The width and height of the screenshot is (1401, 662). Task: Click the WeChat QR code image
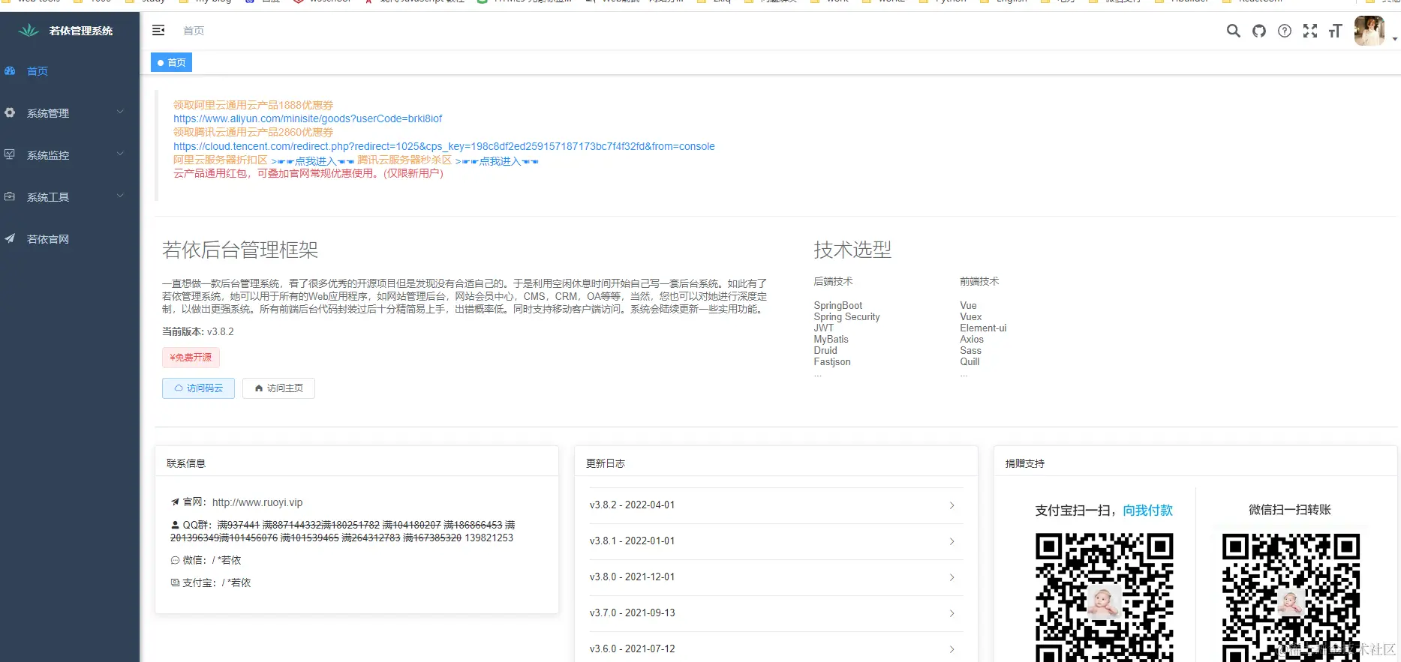tap(1290, 597)
